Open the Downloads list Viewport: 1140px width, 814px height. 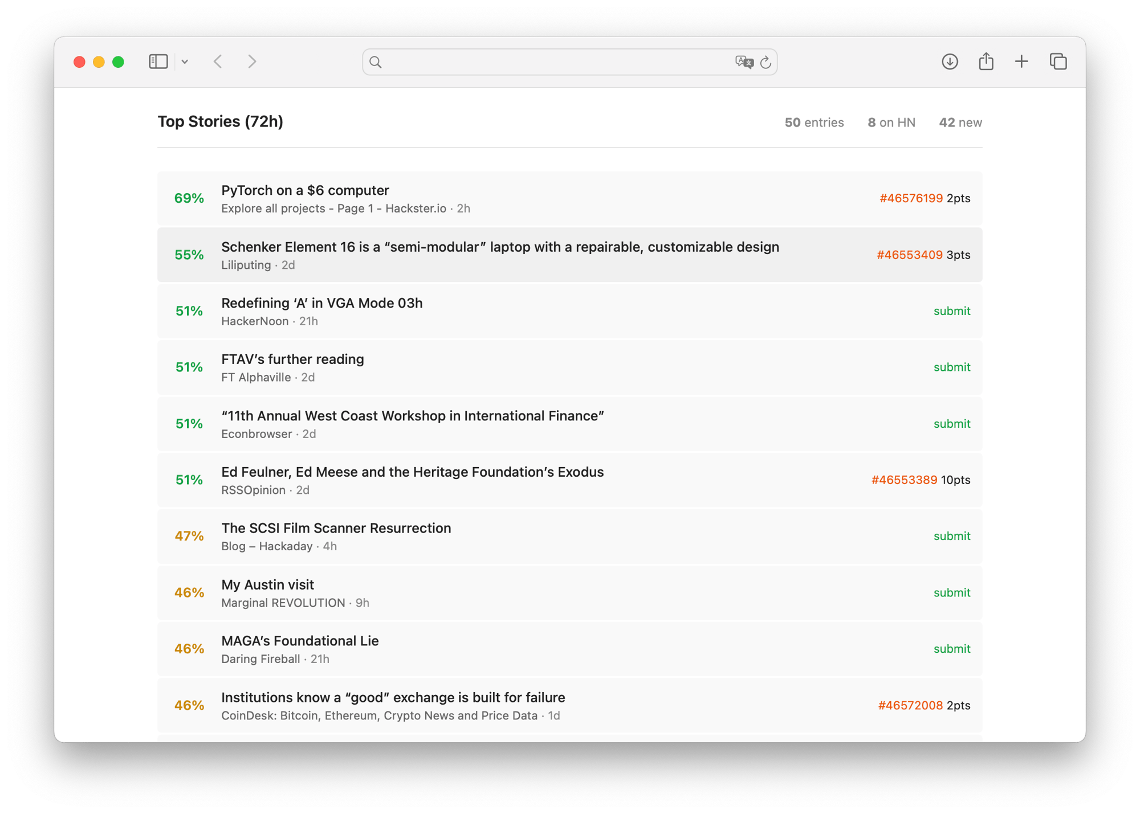click(x=949, y=62)
